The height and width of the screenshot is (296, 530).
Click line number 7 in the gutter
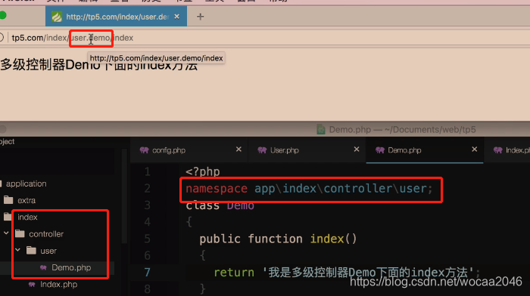point(147,273)
